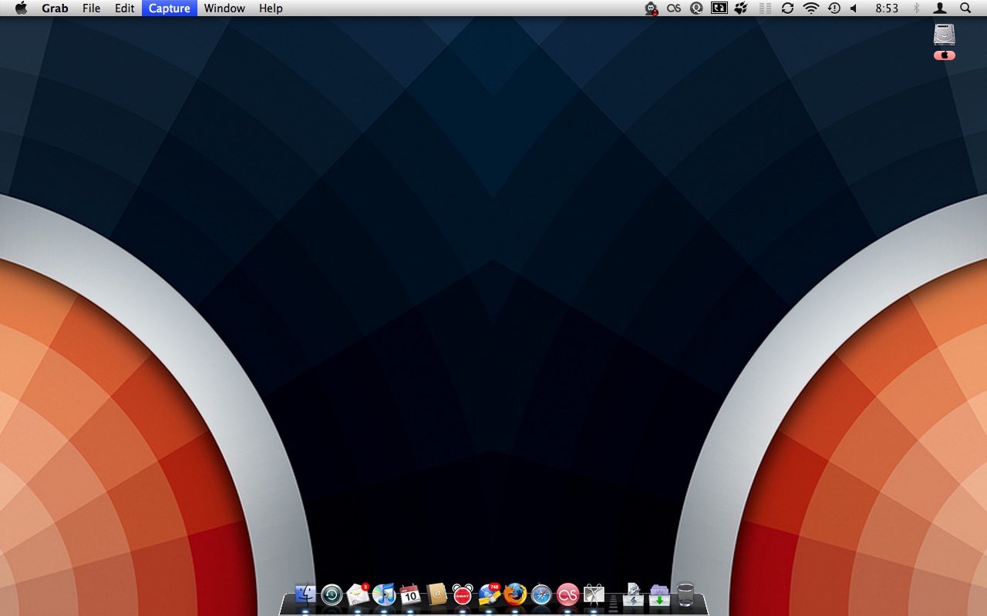Open the highlighted Capture menu
Image resolution: width=987 pixels, height=616 pixels.
tap(169, 8)
